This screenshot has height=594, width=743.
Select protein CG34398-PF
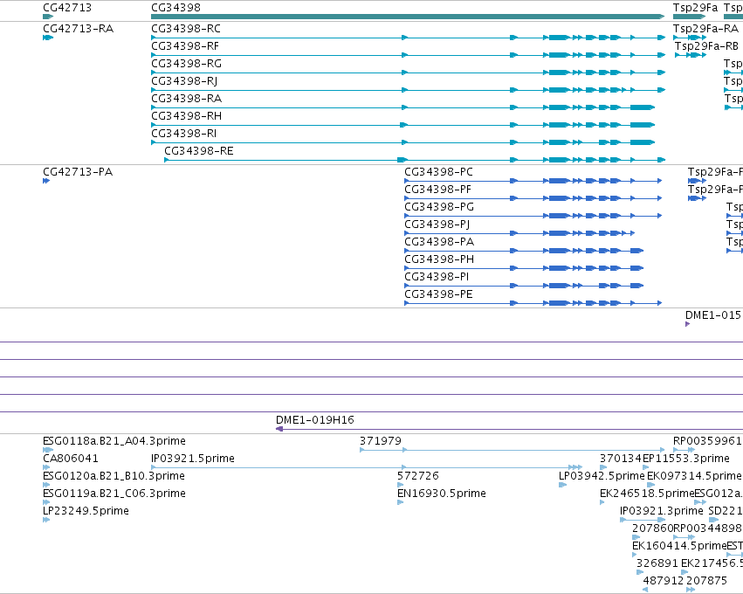[x=437, y=190]
